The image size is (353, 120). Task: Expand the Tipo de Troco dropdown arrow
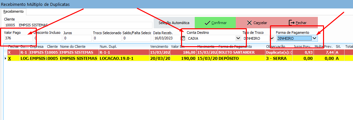pyautogui.click(x=272, y=38)
